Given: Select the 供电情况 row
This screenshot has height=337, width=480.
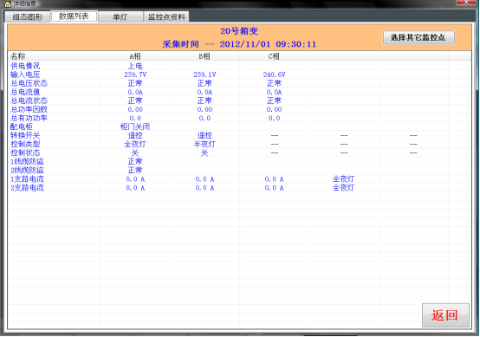Looking at the screenshot, I should click(239, 66).
